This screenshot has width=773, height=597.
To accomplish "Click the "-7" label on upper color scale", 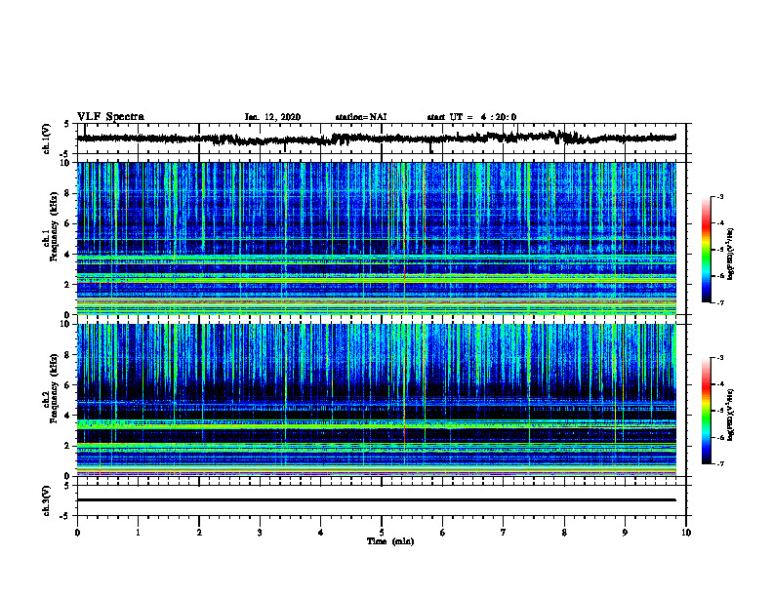I will pos(719,302).
